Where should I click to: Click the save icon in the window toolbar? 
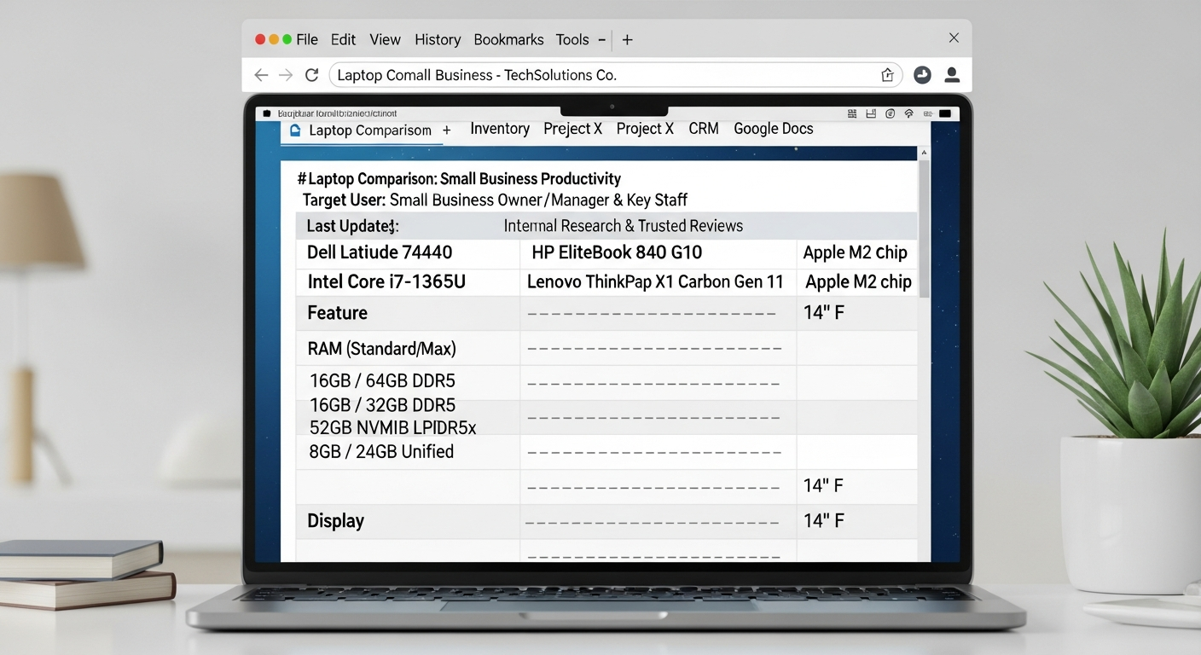click(x=871, y=113)
